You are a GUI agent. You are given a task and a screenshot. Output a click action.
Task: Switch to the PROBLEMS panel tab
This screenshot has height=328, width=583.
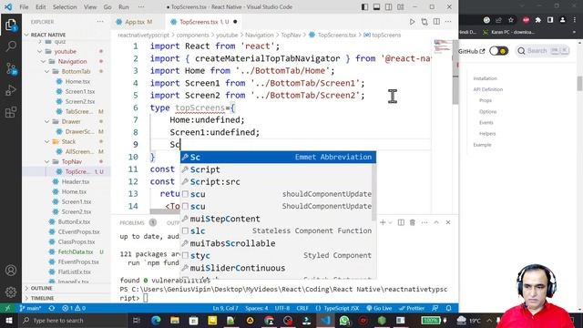[132, 222]
